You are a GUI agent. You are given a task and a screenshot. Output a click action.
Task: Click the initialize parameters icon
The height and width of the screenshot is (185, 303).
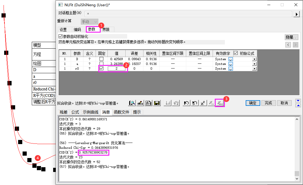click(x=186, y=103)
